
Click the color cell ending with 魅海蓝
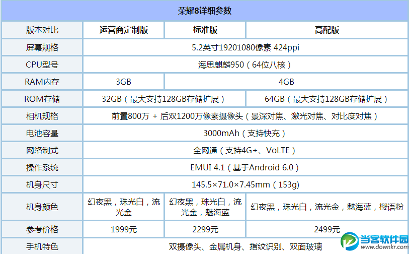coord(205,207)
